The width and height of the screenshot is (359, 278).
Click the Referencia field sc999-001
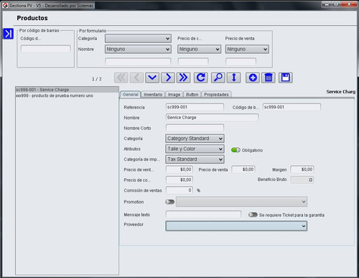click(x=195, y=107)
